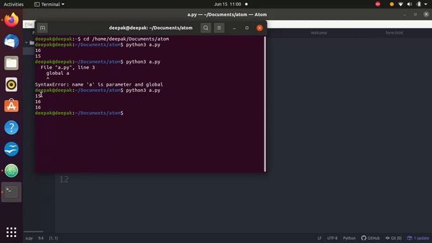Click the SyntaxError message line in terminal
Image resolution: width=432 pixels, height=243 pixels.
(99, 84)
